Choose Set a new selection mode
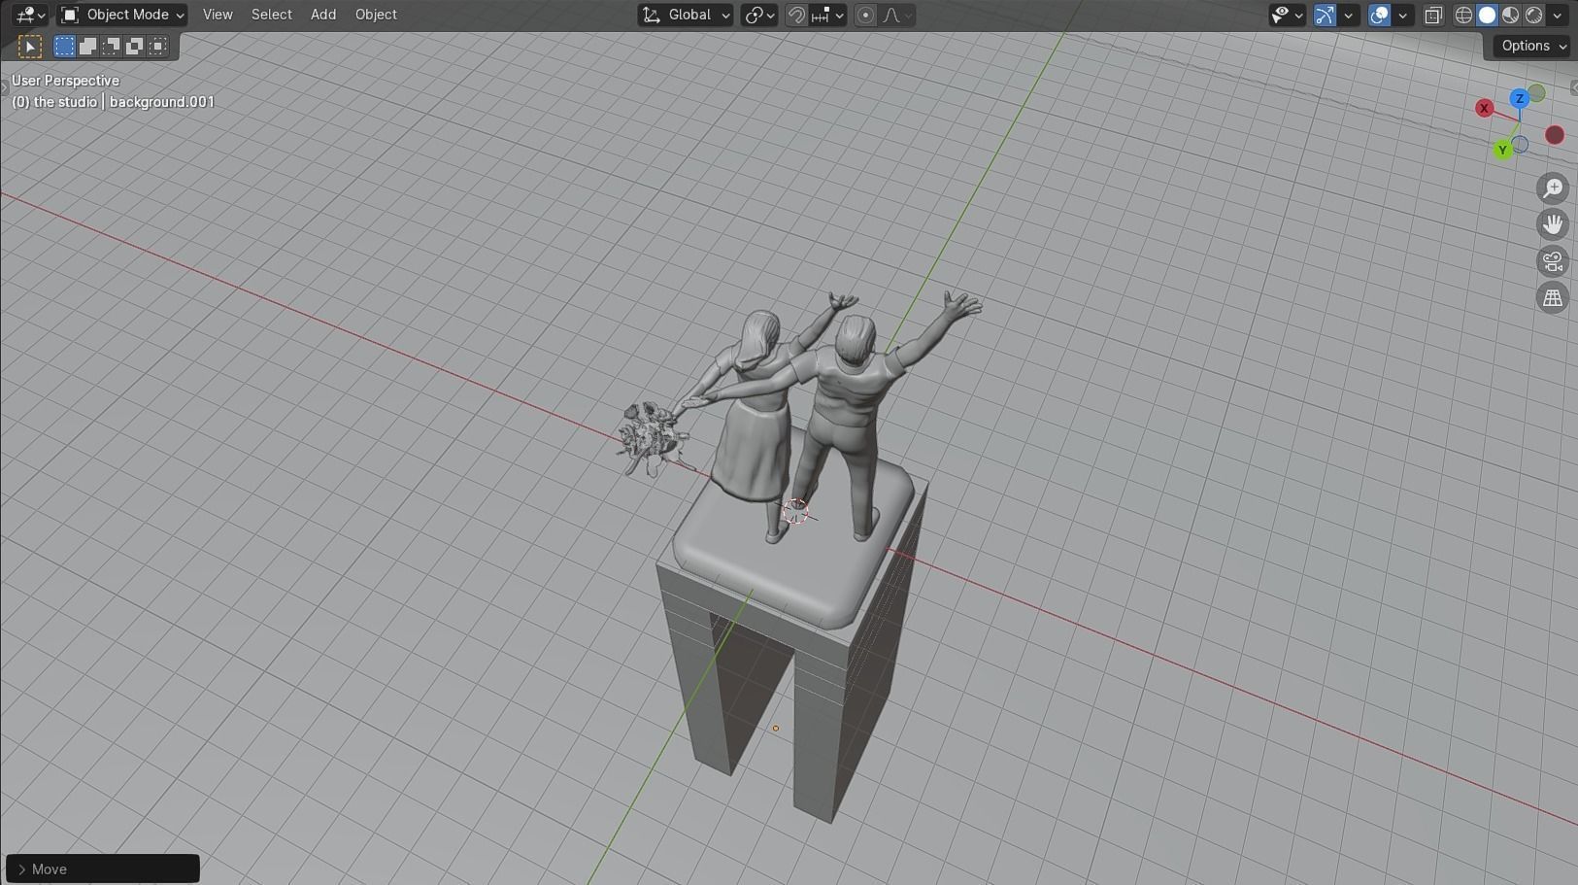This screenshot has width=1578, height=885. [x=64, y=46]
